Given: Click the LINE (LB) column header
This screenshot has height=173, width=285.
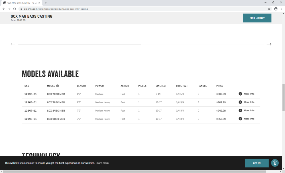Looking at the screenshot, I should 161,86.
